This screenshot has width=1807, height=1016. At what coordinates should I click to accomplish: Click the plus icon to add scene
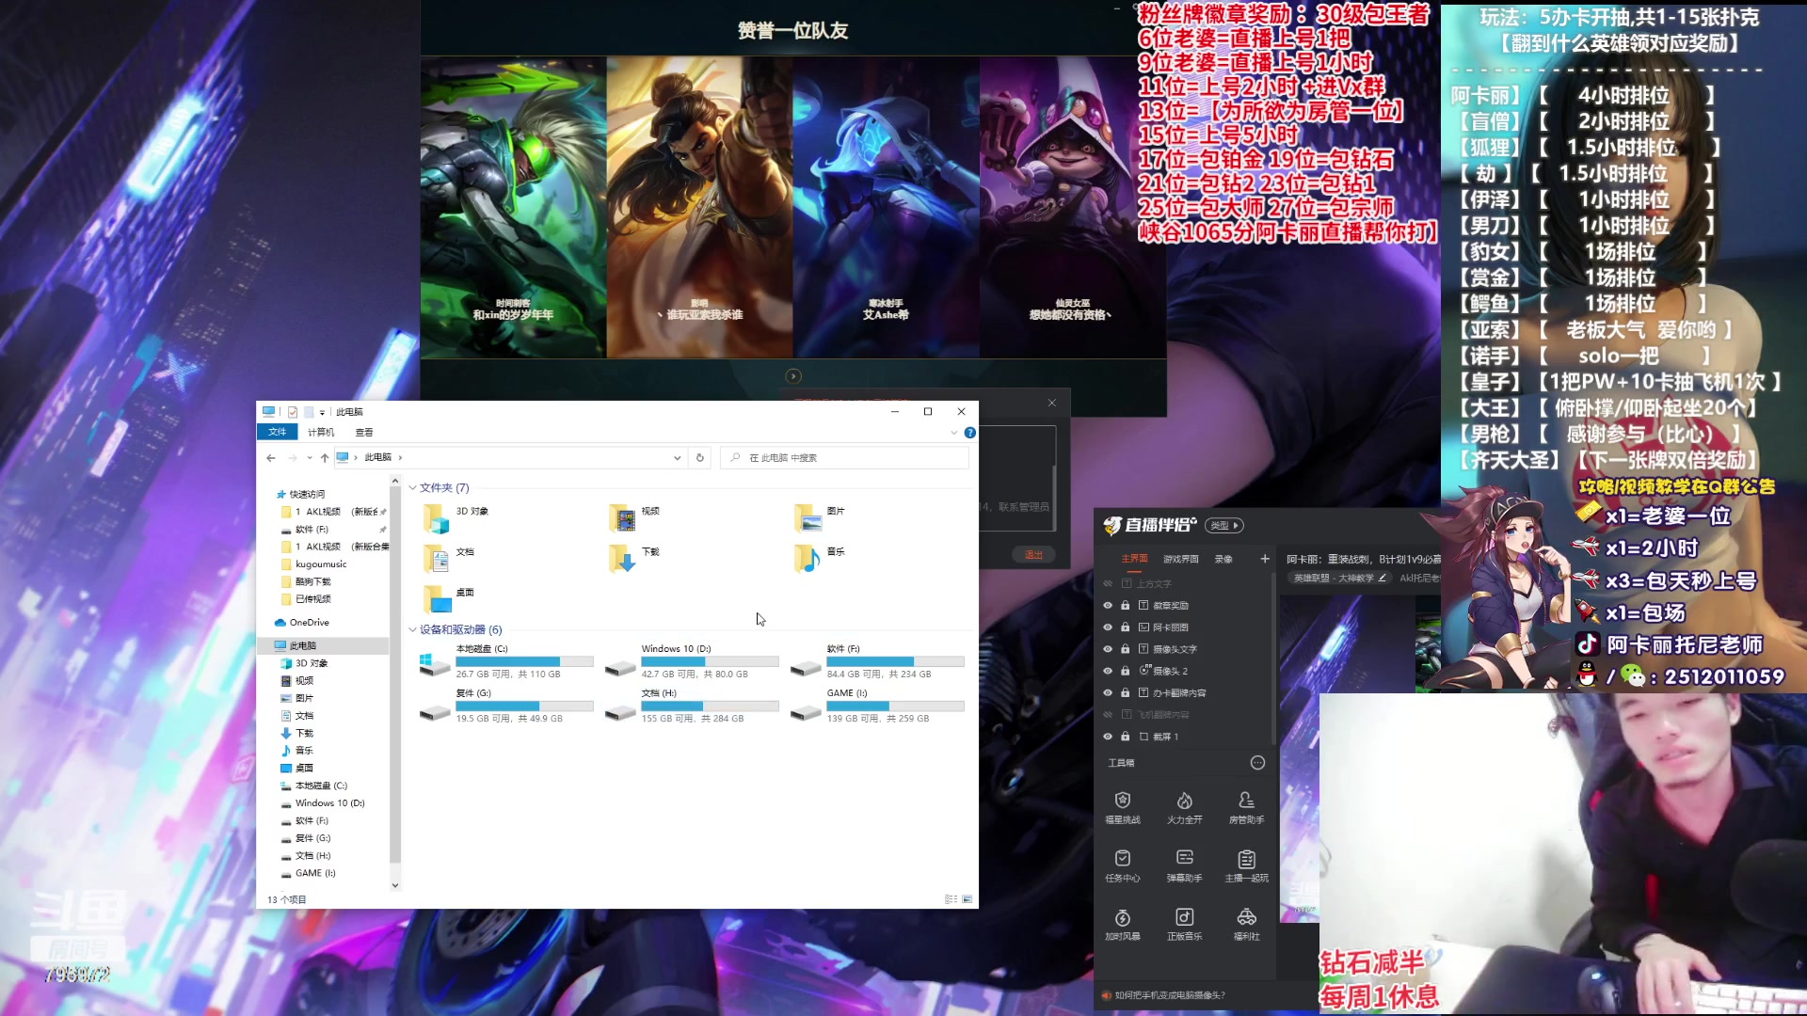point(1265,559)
